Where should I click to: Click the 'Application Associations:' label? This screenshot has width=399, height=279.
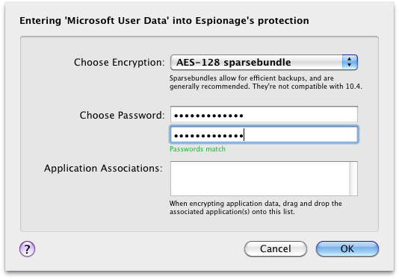coord(103,168)
